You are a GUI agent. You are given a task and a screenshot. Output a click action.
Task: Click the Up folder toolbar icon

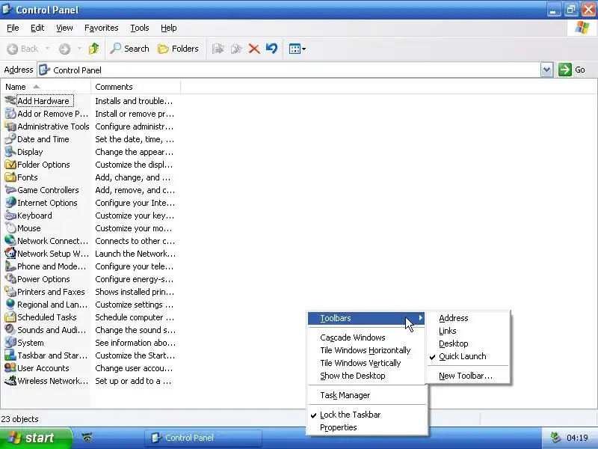tap(94, 49)
